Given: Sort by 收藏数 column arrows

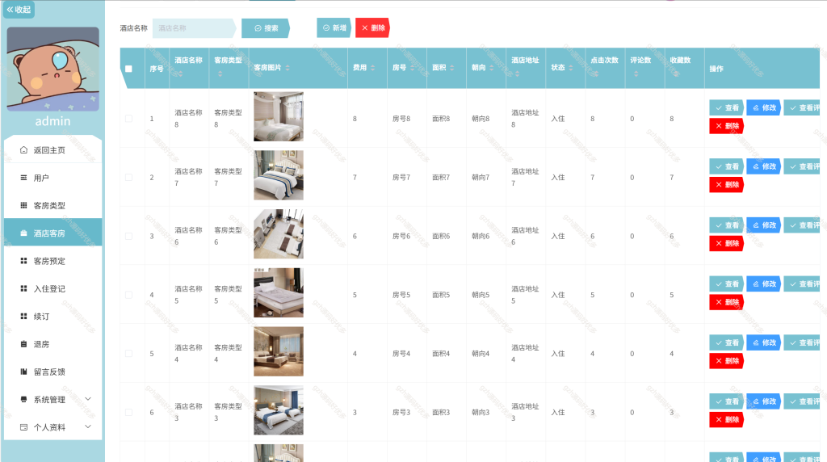Looking at the screenshot, I should tap(676, 73).
